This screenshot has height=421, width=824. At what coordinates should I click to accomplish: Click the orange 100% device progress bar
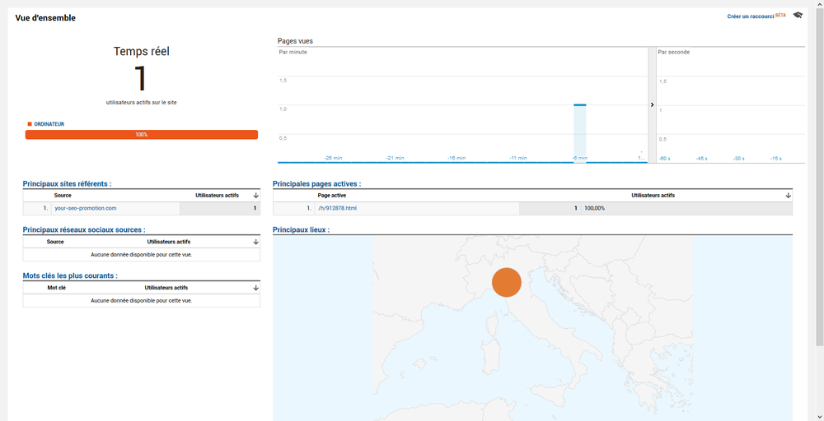142,135
